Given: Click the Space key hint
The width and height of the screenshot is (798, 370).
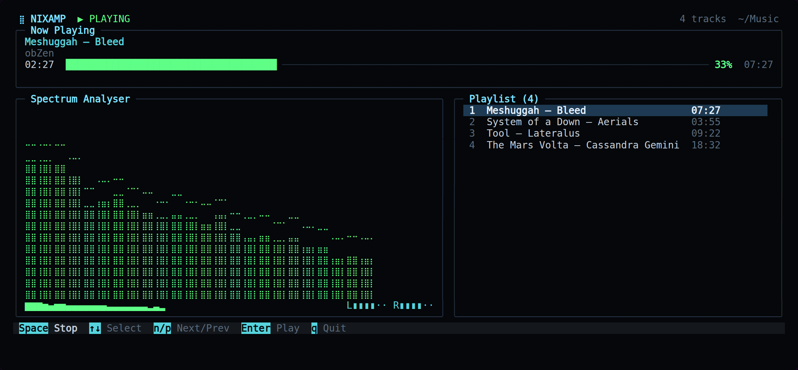Looking at the screenshot, I should click(33, 328).
